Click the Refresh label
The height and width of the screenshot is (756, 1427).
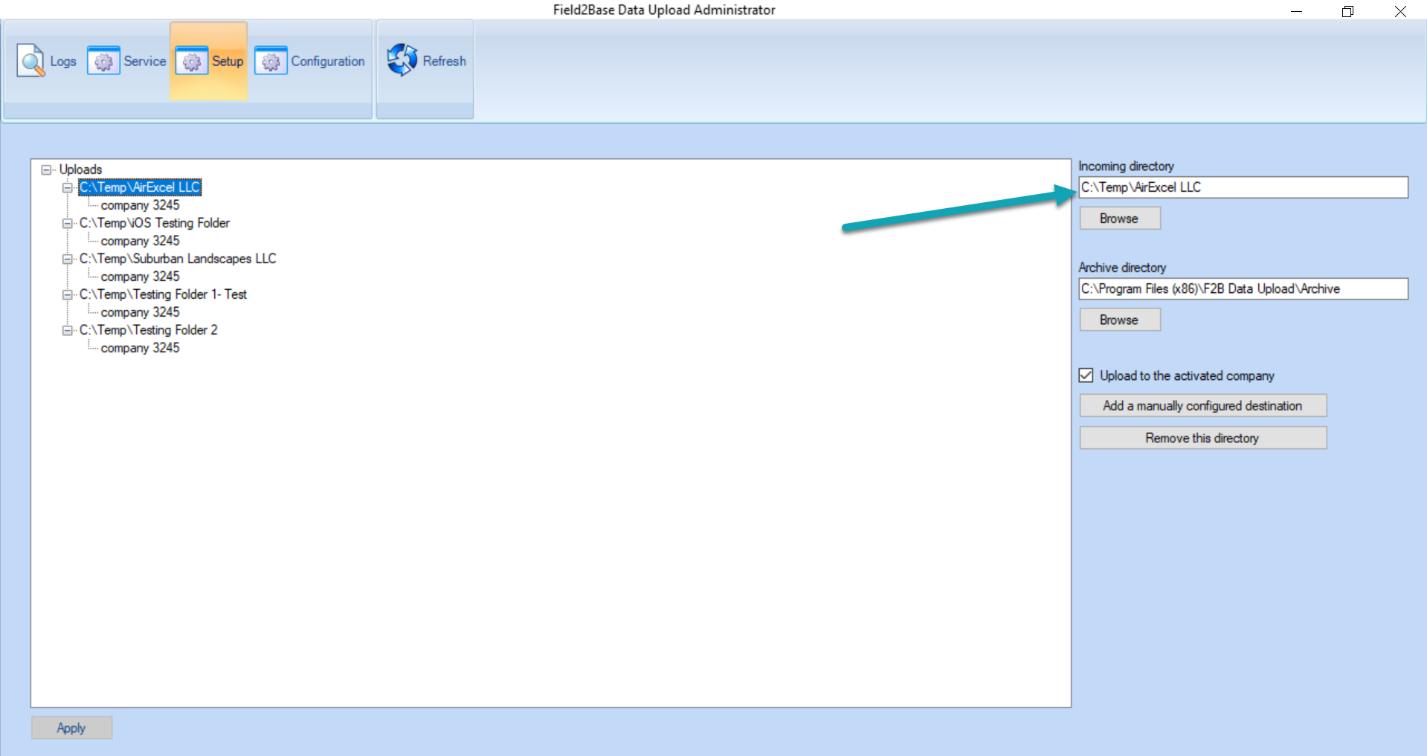click(445, 61)
